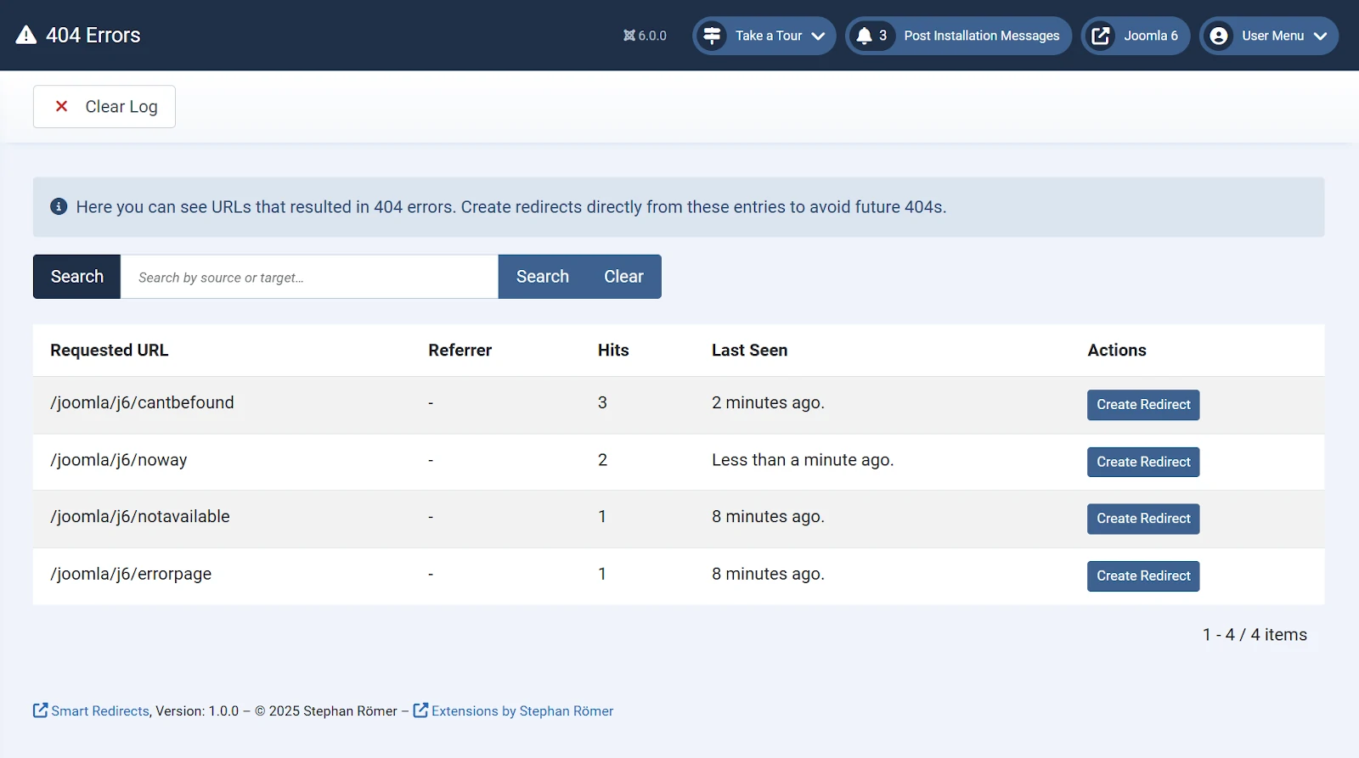Click the notification bell icon
The width and height of the screenshot is (1359, 758).
865,36
